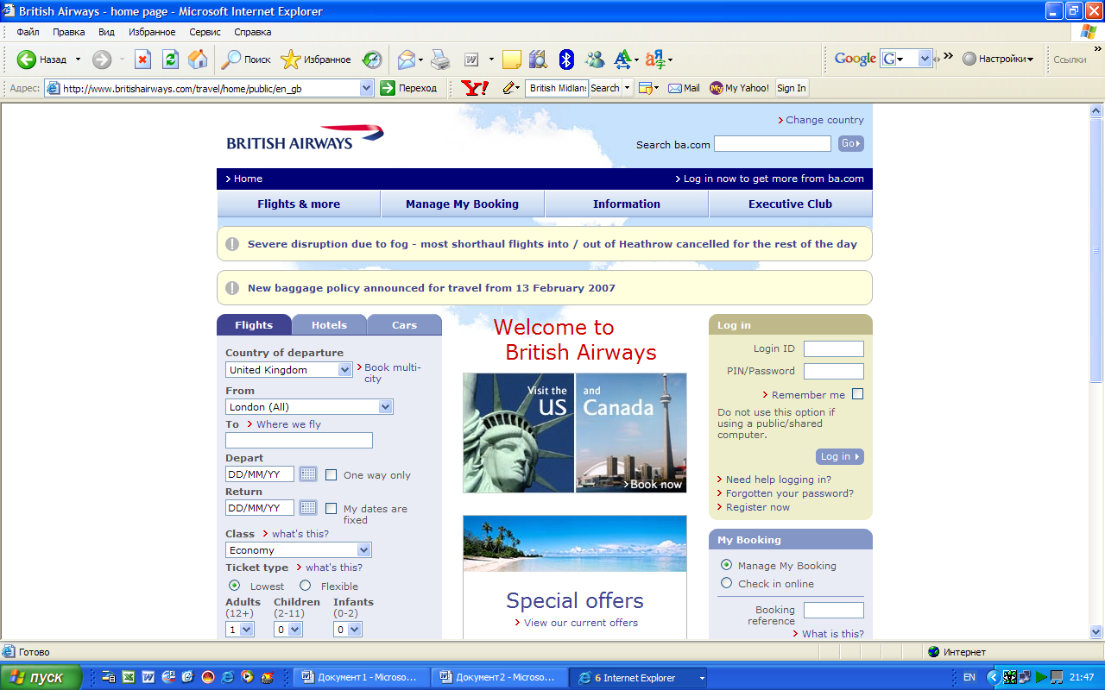The height and width of the screenshot is (690, 1105).
Task: Tick the My dates are fixed checkbox
Action: (331, 509)
